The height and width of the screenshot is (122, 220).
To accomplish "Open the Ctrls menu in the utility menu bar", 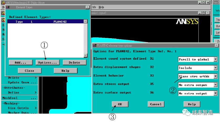I will tap(93, 7).
